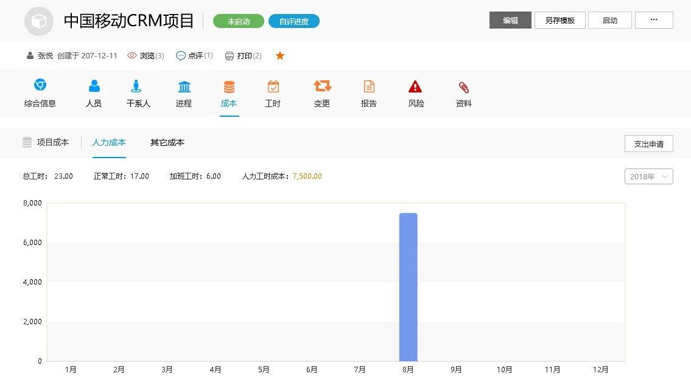Image resolution: width=691 pixels, height=385 pixels.
Task: Switch to the 其它成本 tab
Action: tap(167, 143)
